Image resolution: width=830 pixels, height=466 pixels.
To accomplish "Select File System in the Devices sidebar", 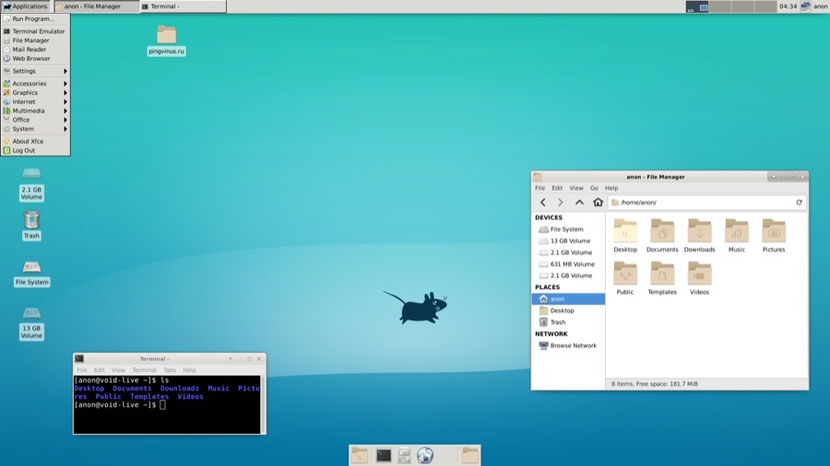I will [568, 229].
